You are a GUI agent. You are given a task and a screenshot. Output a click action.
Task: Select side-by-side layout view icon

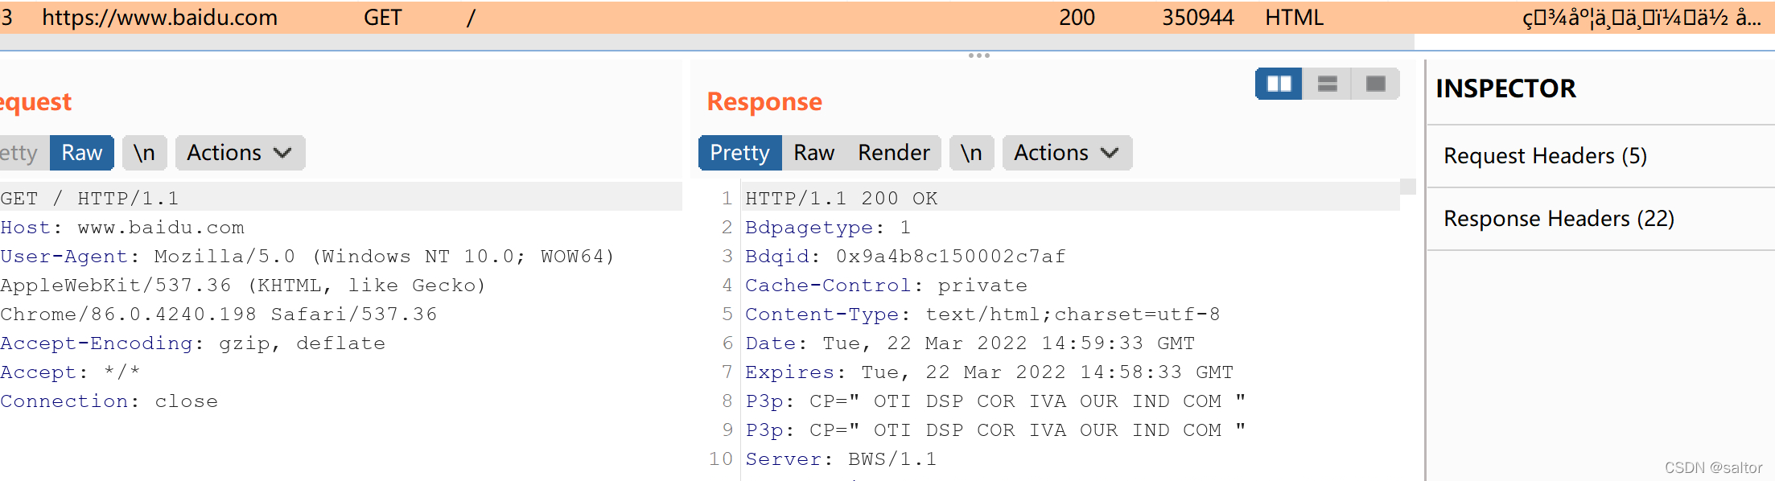1279,84
